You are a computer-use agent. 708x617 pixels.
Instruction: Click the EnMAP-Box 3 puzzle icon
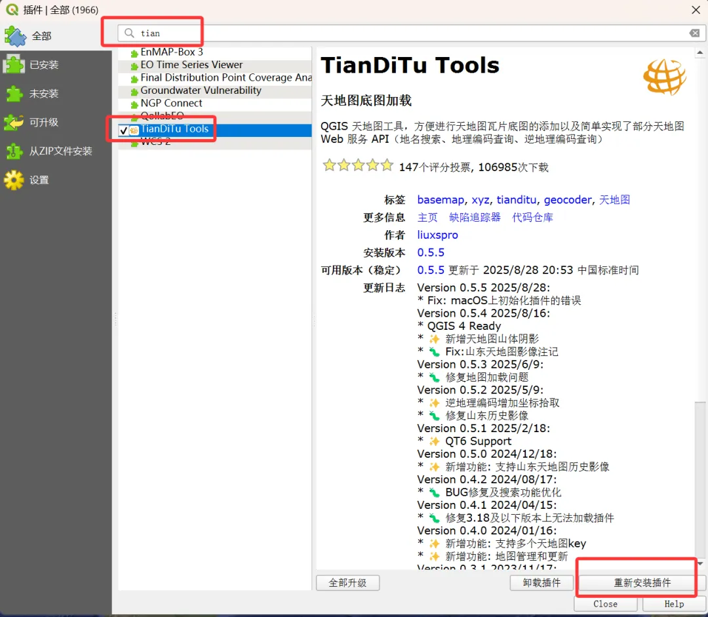(134, 54)
